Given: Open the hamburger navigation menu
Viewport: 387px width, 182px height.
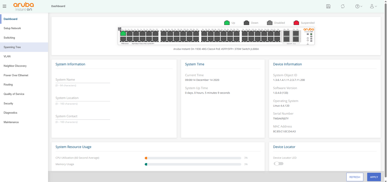Looking at the screenshot, I should pyautogui.click(x=4, y=6).
